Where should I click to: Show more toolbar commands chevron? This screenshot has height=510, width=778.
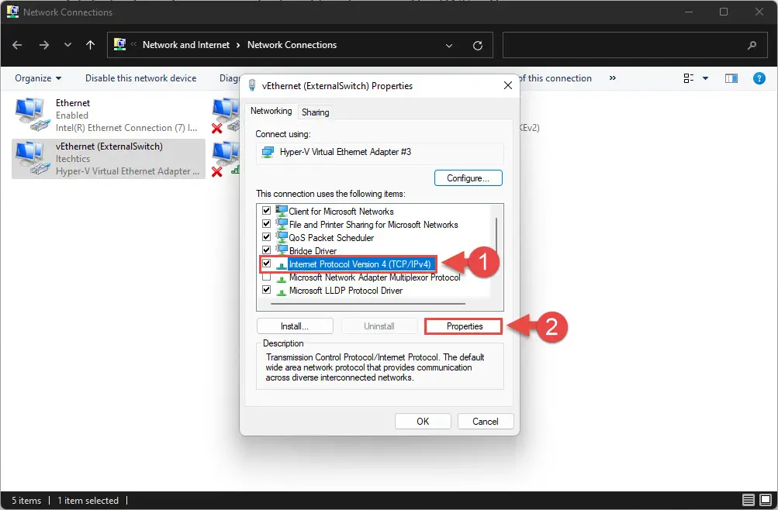pyautogui.click(x=613, y=78)
